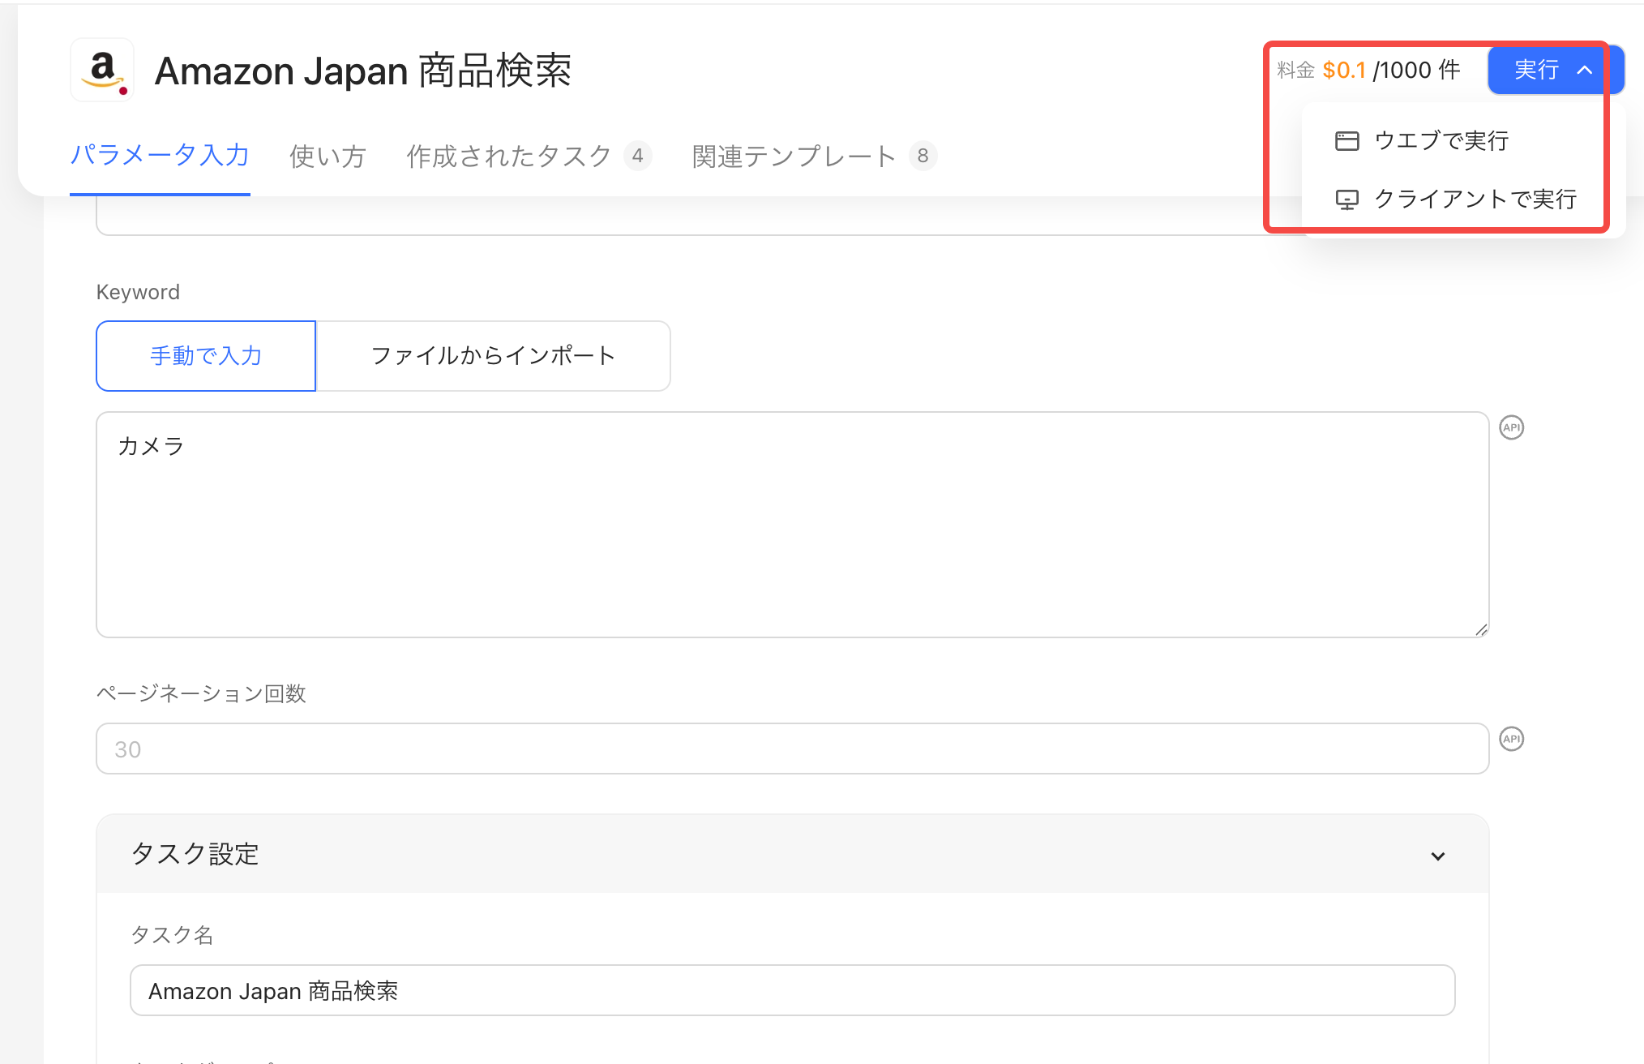The image size is (1644, 1064).
Task: Click the API icon beside ページネーション回数 field
Action: [1511, 739]
